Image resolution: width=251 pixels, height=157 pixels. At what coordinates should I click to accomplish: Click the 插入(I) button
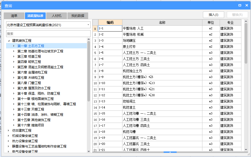(213, 15)
